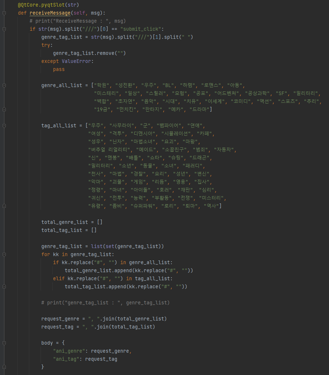Click the "드라마" genre string
Image resolution: width=329 pixels, height=375 pixels.
[x=200, y=109]
